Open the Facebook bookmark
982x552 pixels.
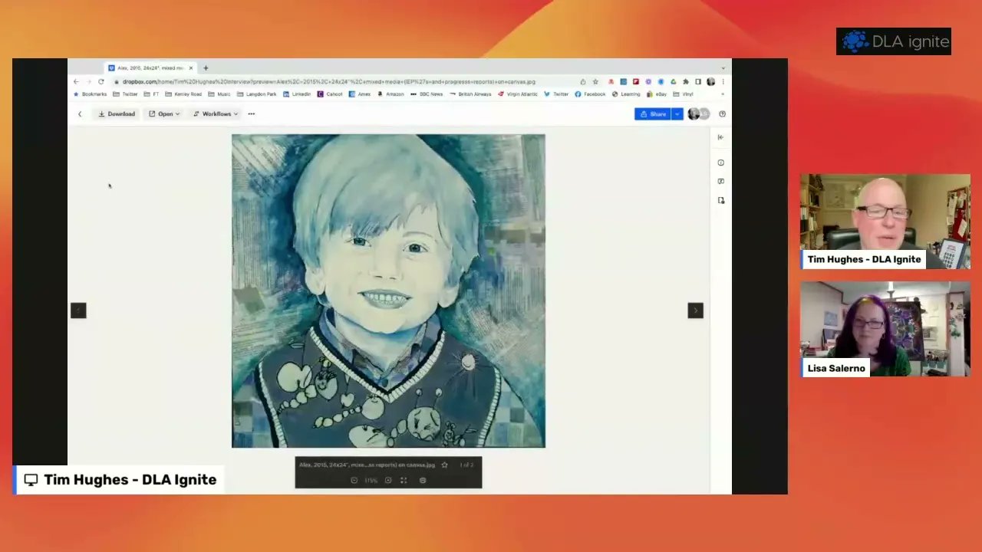pyautogui.click(x=590, y=94)
